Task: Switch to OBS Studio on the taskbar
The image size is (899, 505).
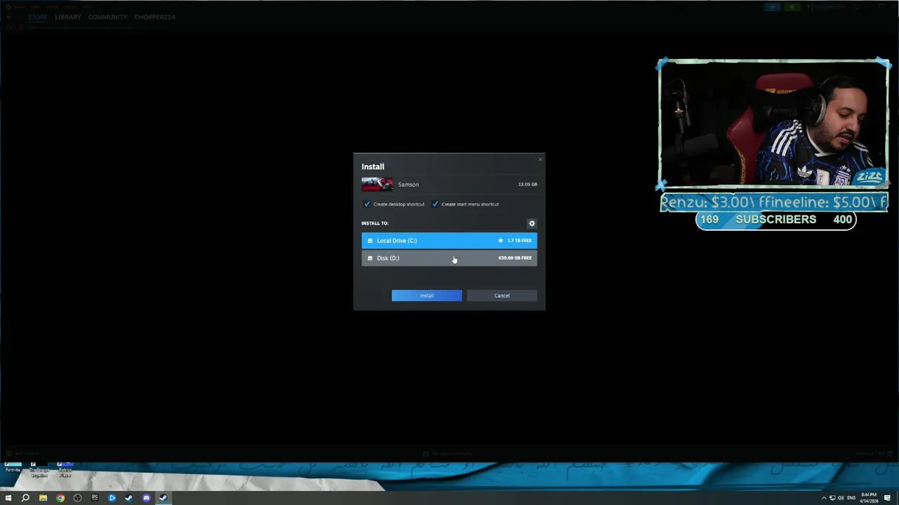Action: (x=77, y=498)
